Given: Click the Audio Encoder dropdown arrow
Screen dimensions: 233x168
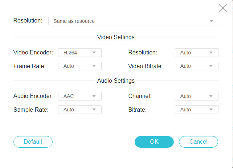Looking at the screenshot, I should [94, 96].
